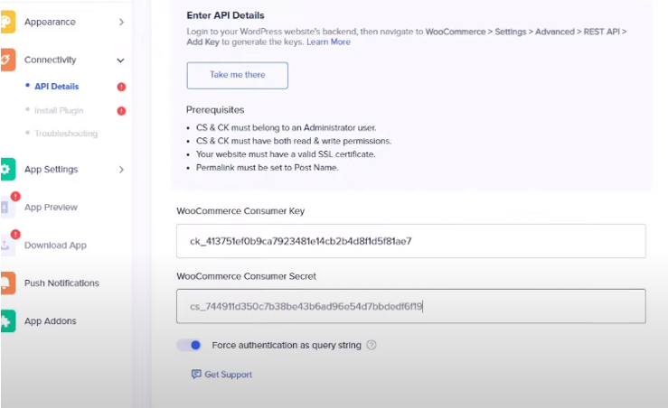Select the Troubleshooting submenu item
Screen dimensions: 668x408
(x=65, y=134)
